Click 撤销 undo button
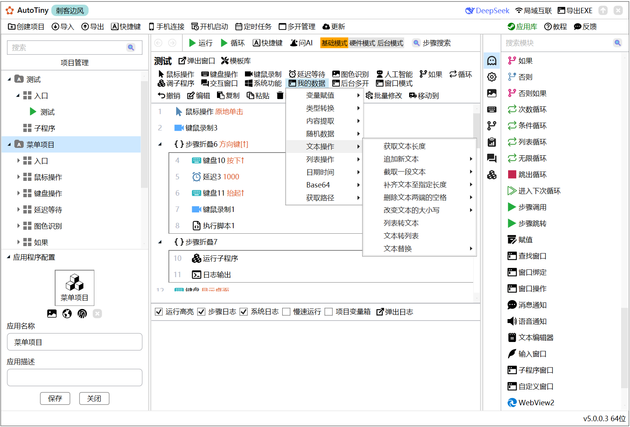The width and height of the screenshot is (630, 427). click(169, 95)
